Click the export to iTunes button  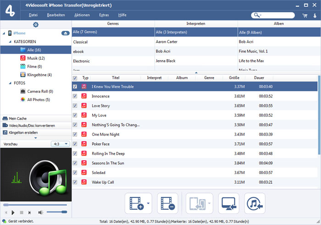click(255, 203)
